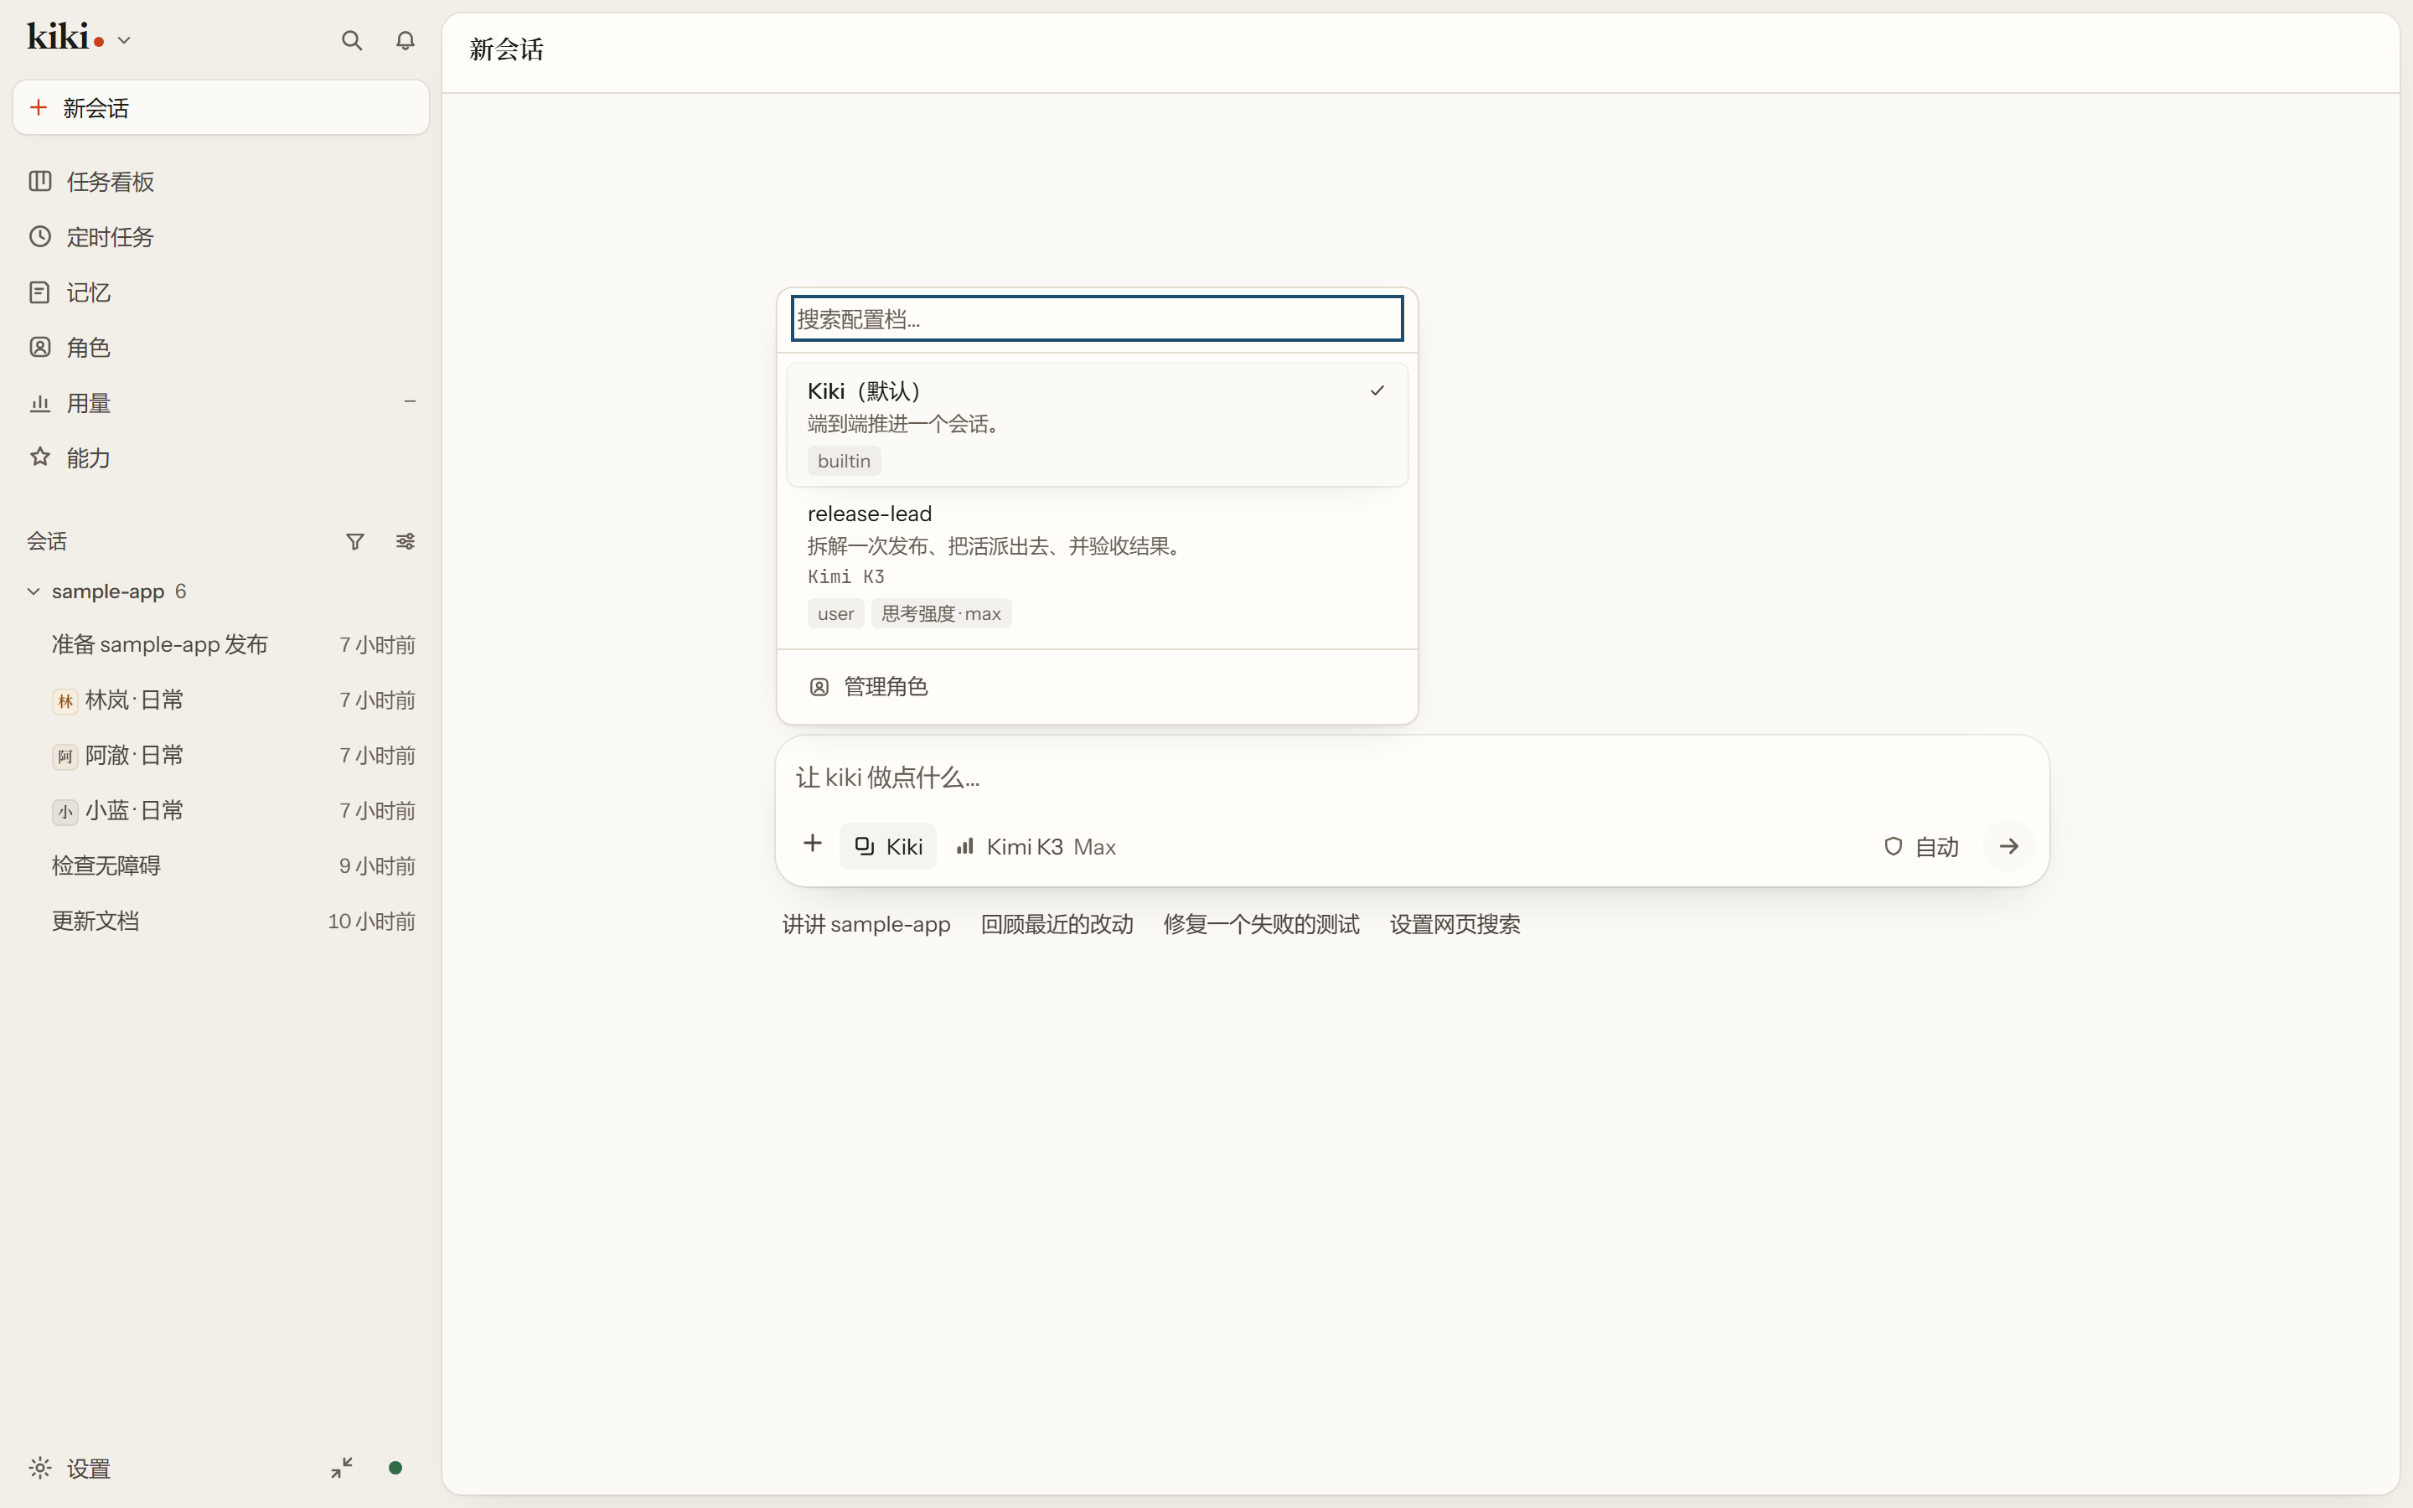Open conversation list display options sliders icon

coord(405,541)
